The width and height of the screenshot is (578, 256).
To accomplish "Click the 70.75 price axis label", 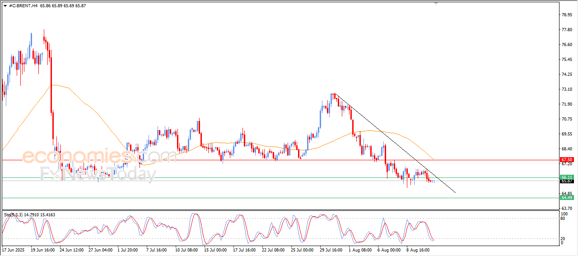I will point(568,119).
